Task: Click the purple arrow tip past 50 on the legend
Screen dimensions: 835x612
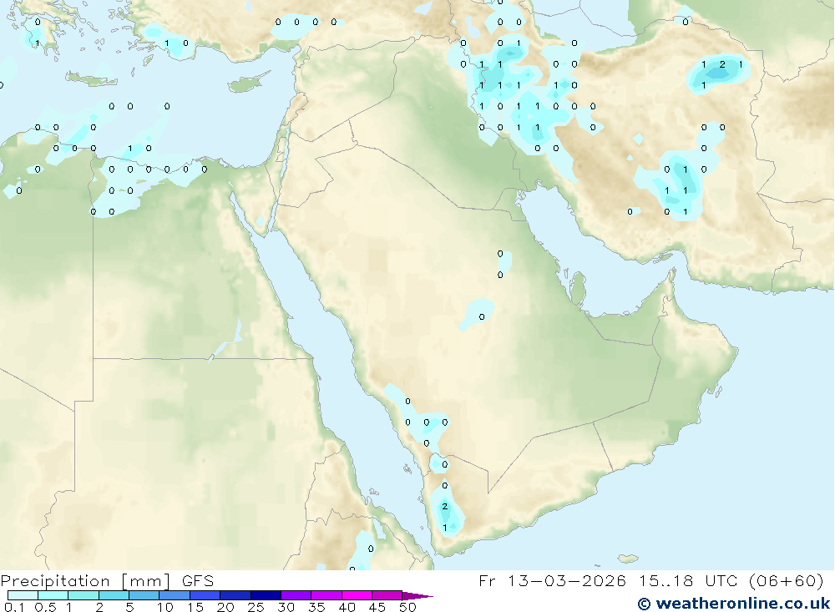Action: point(417,596)
